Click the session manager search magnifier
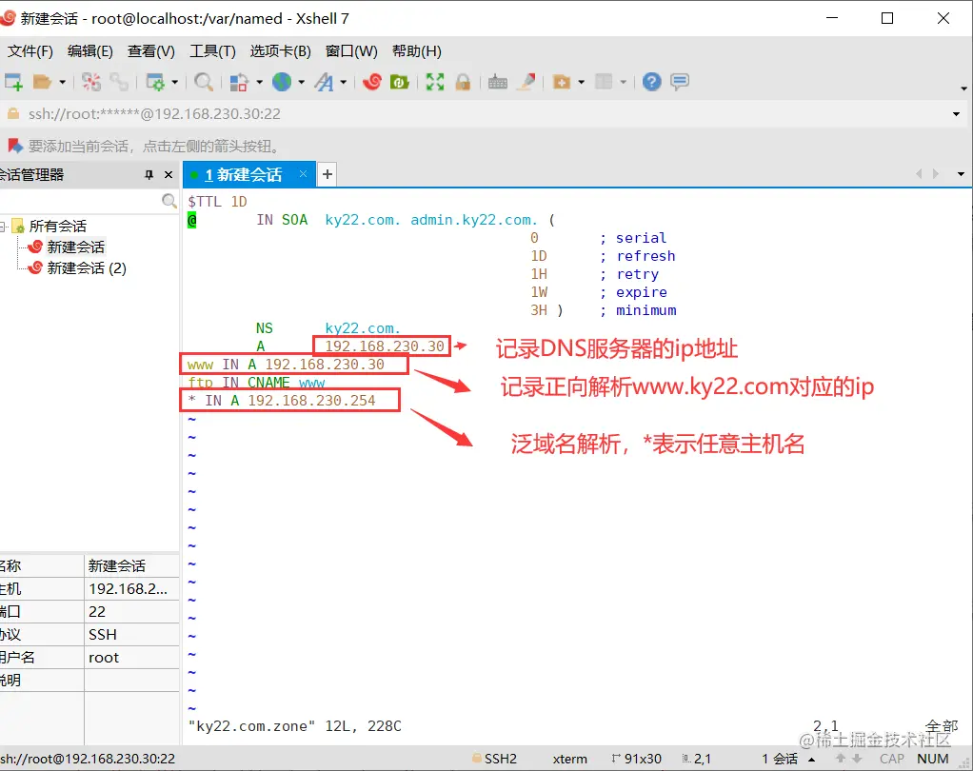This screenshot has height=771, width=973. (x=169, y=201)
